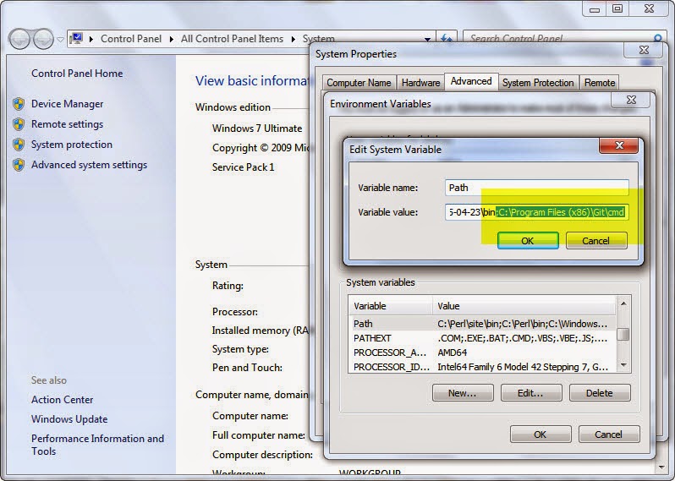This screenshot has height=481, width=675.
Task: Cancel the Edit System Variable dialog
Action: click(x=596, y=240)
